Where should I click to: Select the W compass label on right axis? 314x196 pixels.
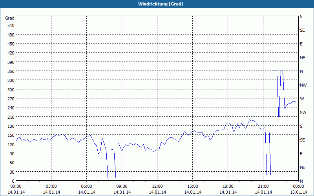302,99
